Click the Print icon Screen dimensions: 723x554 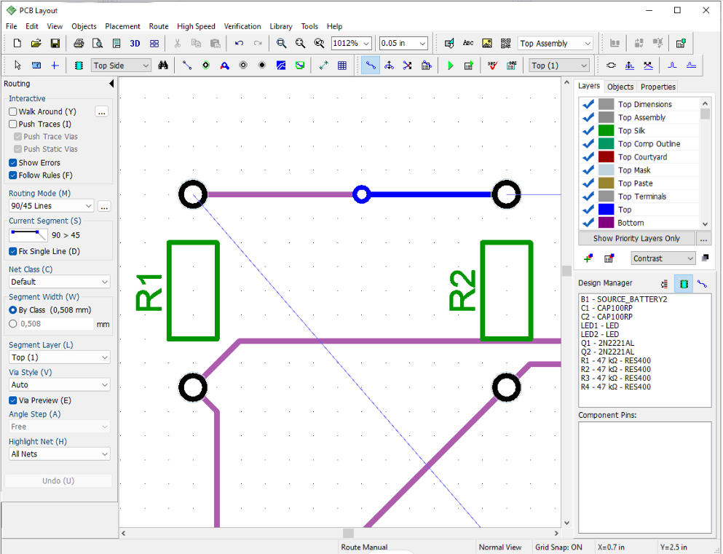click(x=79, y=44)
